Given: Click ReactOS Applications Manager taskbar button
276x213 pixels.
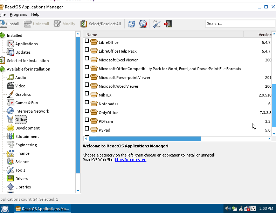Looking at the screenshot, I should [x=42, y=209].
